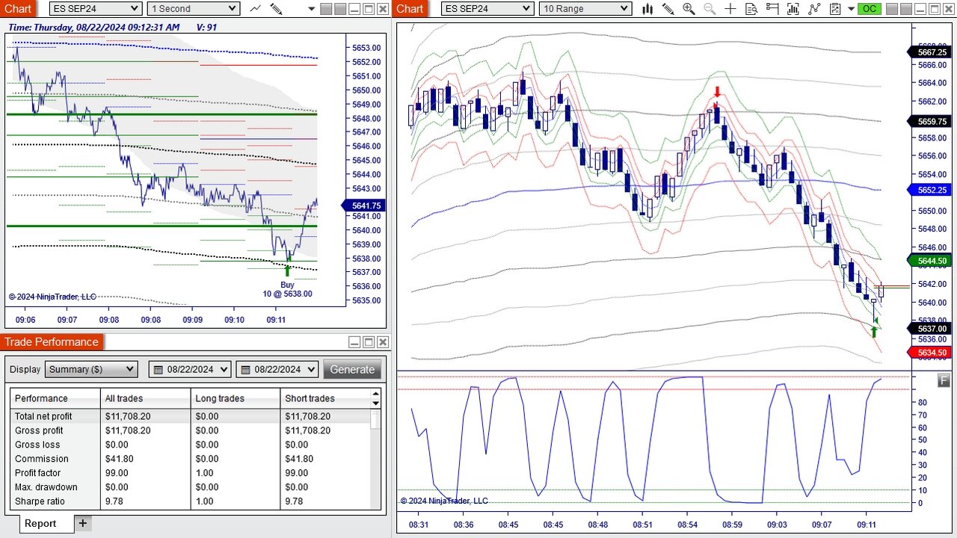Open drawing tools pencil in left chart toolbar
957x538 pixels.
276,8
